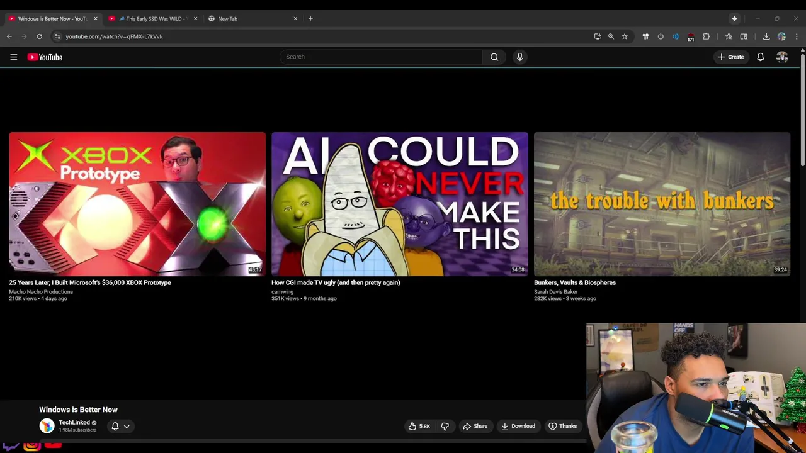Open 'Bunkers, Vaults & Biospheres' title
Viewport: 806px width, 453px height.
(x=575, y=282)
